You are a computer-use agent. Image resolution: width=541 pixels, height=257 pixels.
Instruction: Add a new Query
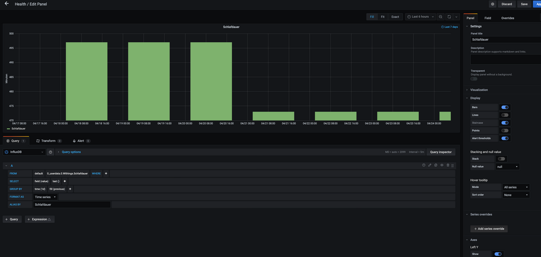(12, 219)
